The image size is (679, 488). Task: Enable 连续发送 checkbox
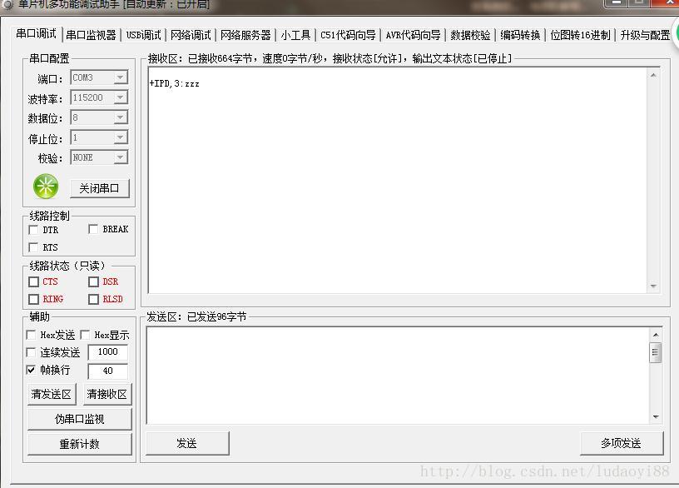coord(31,352)
